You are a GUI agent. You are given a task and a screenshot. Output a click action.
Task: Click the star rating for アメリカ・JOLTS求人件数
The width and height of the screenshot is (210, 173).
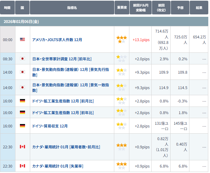click(x=121, y=39)
